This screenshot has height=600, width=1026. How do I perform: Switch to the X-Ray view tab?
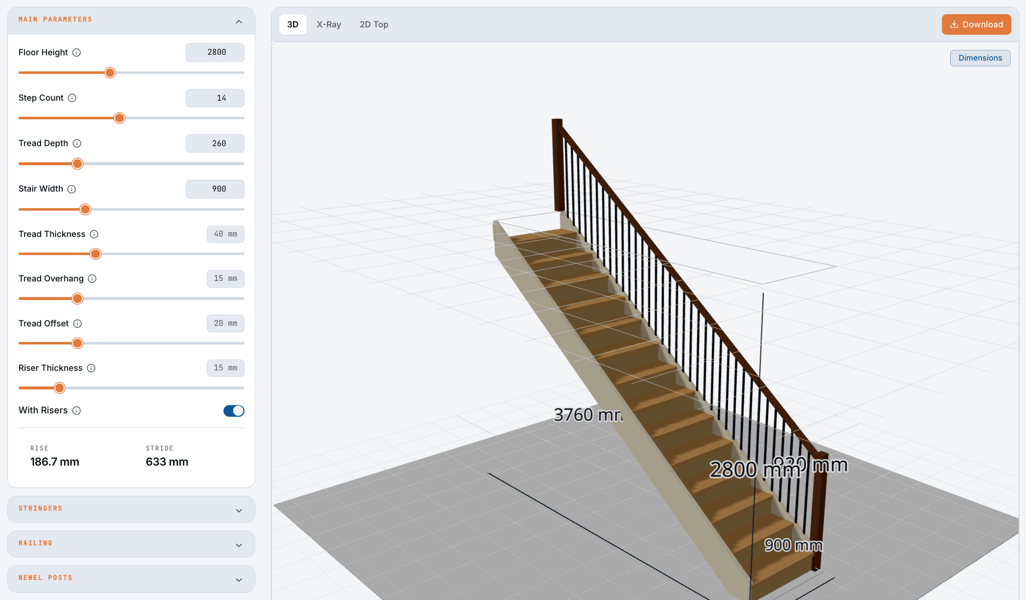pyautogui.click(x=329, y=25)
